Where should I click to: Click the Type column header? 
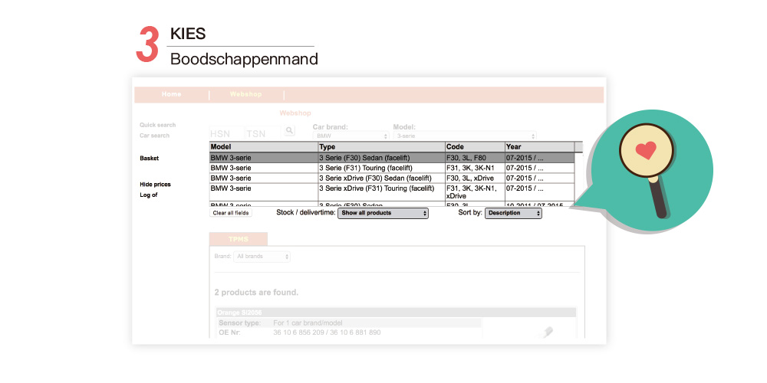click(381, 147)
